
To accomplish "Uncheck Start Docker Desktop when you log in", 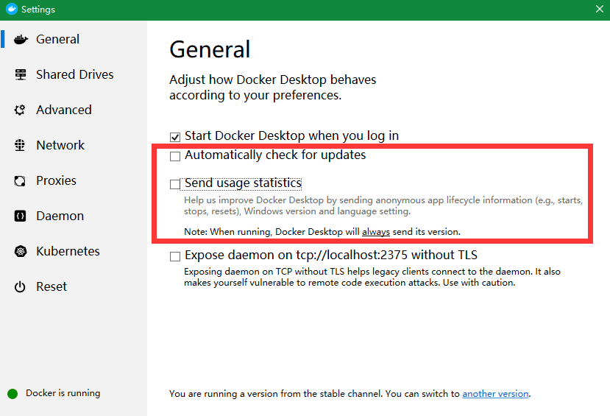I will pyautogui.click(x=175, y=137).
